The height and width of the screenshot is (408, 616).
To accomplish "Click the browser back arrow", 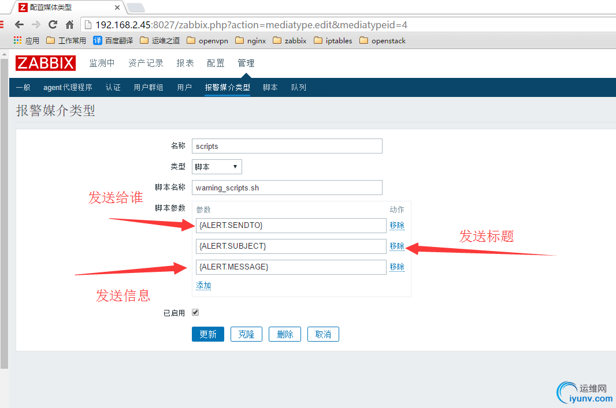I will pyautogui.click(x=19, y=25).
